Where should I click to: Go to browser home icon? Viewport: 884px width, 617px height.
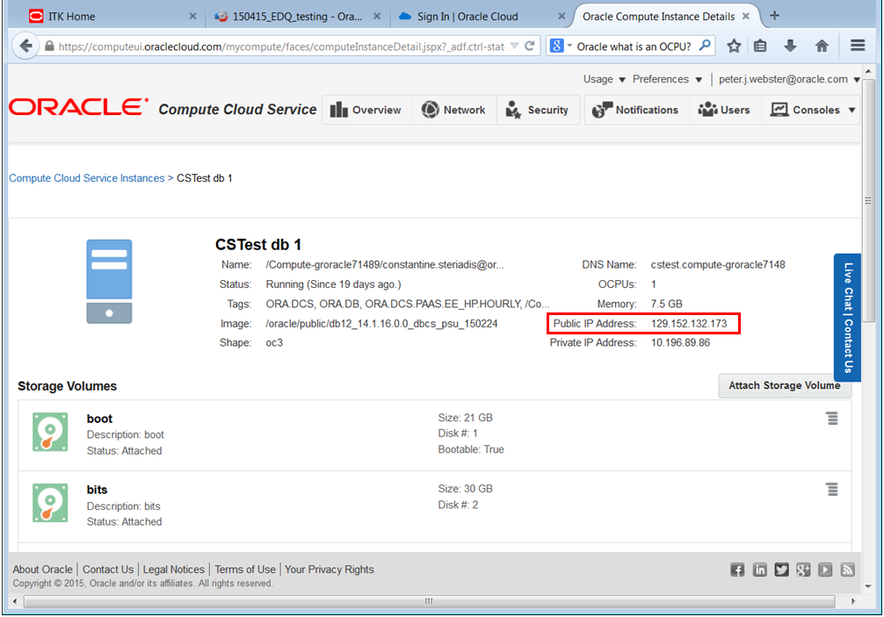pos(822,47)
